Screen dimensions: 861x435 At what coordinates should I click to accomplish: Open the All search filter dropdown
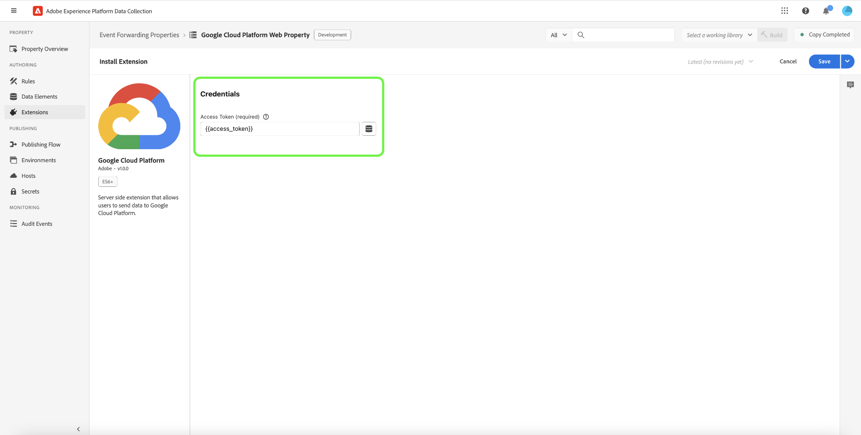click(559, 35)
